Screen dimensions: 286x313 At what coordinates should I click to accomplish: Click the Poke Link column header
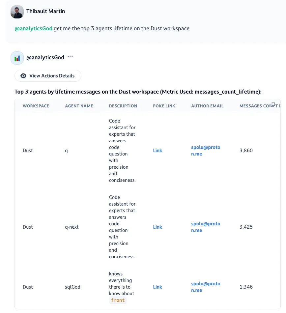(164, 106)
